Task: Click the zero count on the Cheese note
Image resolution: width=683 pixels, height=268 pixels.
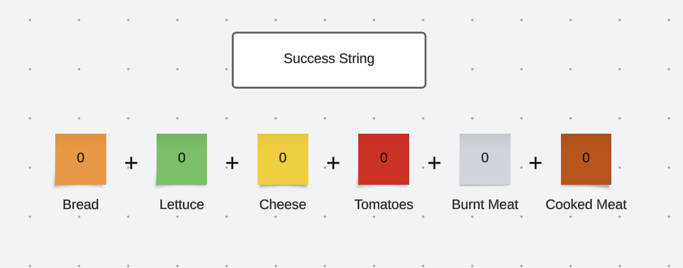Action: 283,158
